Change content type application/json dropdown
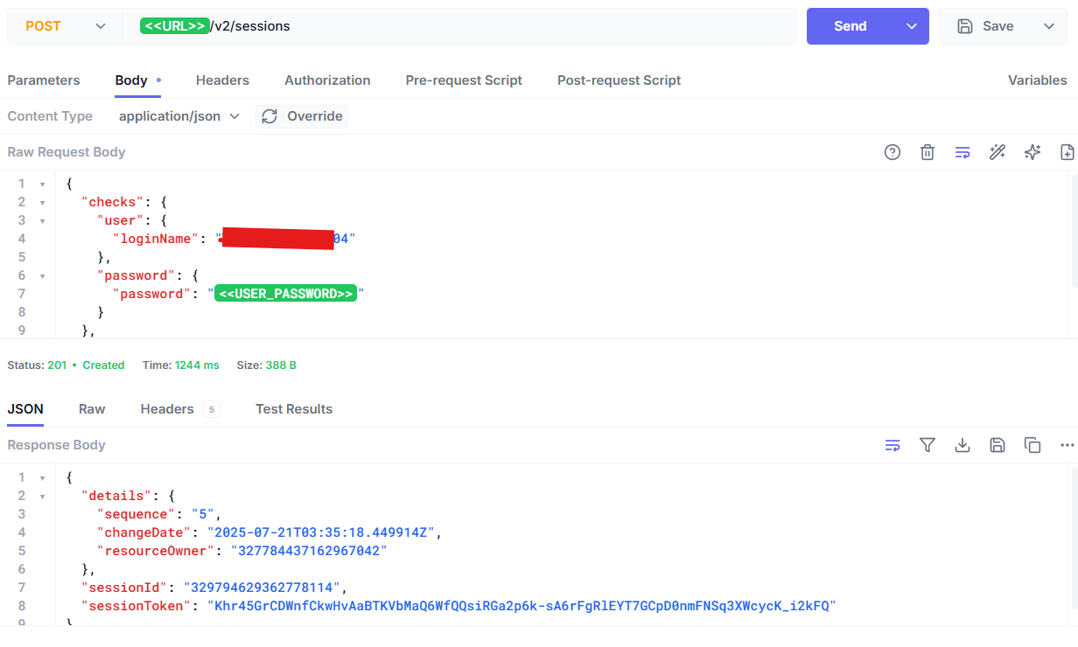The width and height of the screenshot is (1078, 647). click(179, 116)
